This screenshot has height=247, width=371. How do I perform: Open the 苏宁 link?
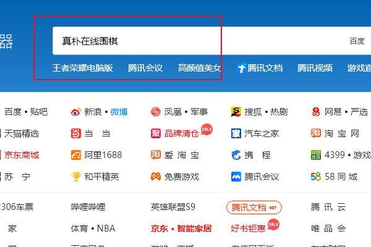point(17,177)
